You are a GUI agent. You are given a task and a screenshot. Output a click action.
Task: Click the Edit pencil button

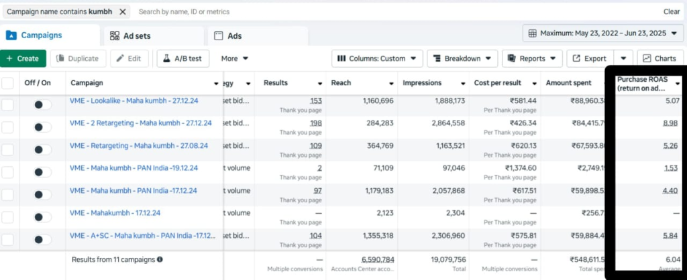pos(129,59)
